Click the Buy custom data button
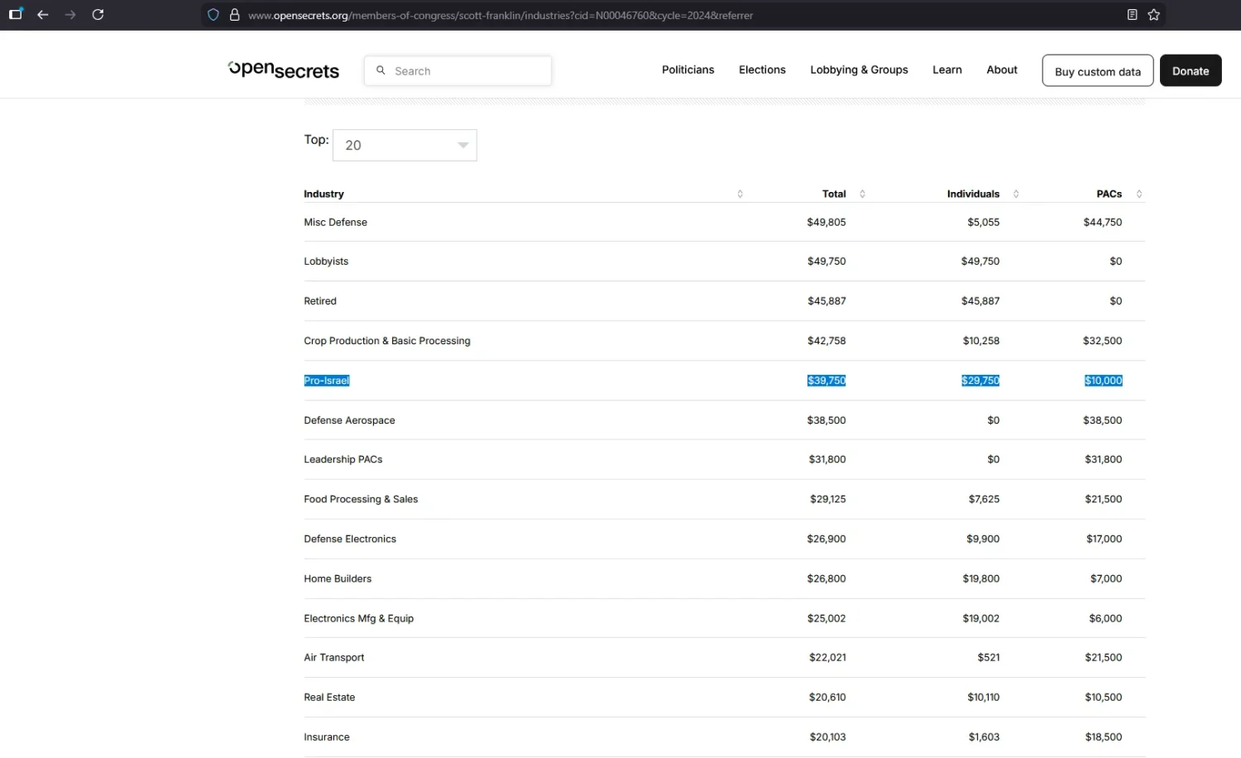Viewport: 1241px width, 758px height. (x=1098, y=71)
